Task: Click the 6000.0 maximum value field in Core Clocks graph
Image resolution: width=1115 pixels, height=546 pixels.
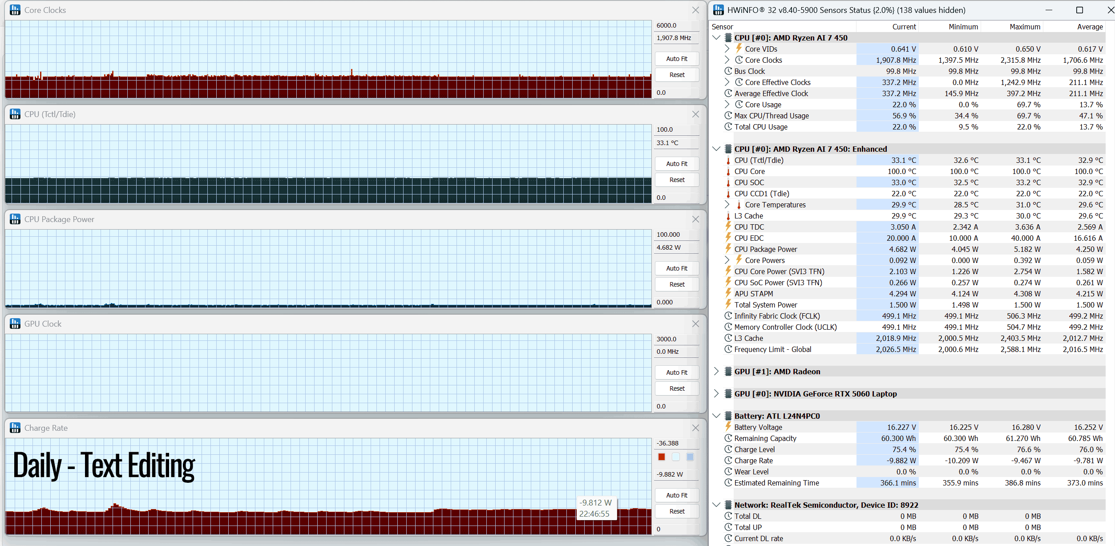Action: pos(676,25)
